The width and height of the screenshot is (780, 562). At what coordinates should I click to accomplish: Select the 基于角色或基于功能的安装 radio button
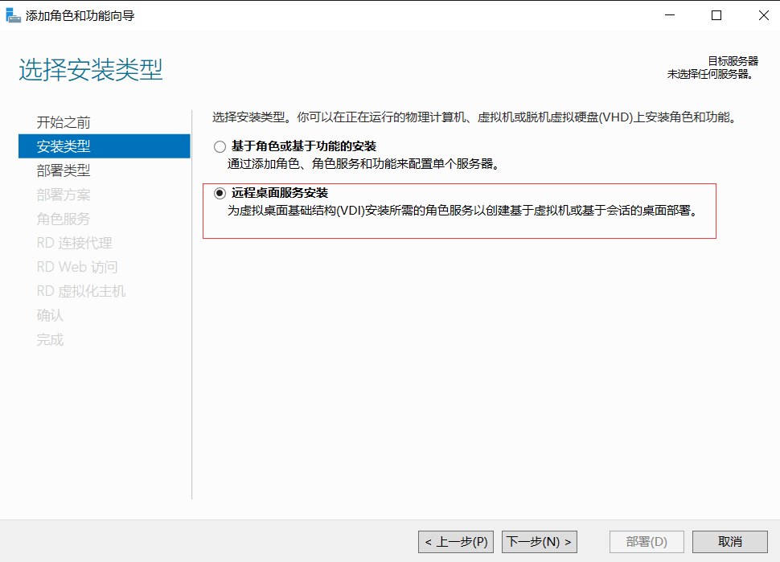pos(220,146)
